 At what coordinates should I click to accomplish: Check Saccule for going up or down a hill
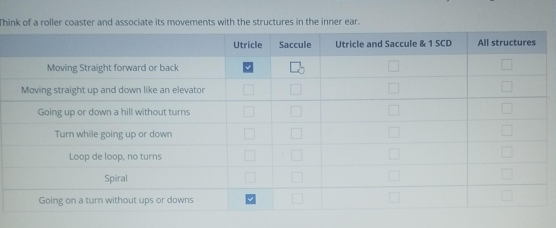coord(296,111)
